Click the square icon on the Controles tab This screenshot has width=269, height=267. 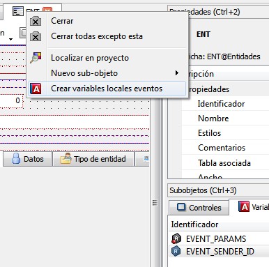tap(181, 207)
